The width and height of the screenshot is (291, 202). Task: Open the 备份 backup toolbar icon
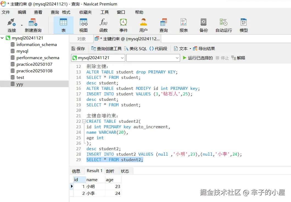[x=204, y=25]
